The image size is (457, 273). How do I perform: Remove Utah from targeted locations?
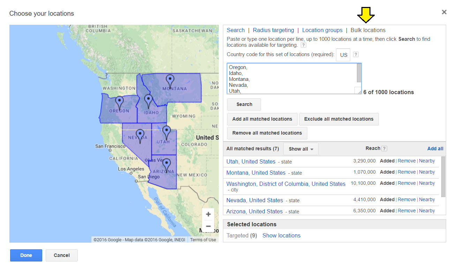[x=407, y=161]
